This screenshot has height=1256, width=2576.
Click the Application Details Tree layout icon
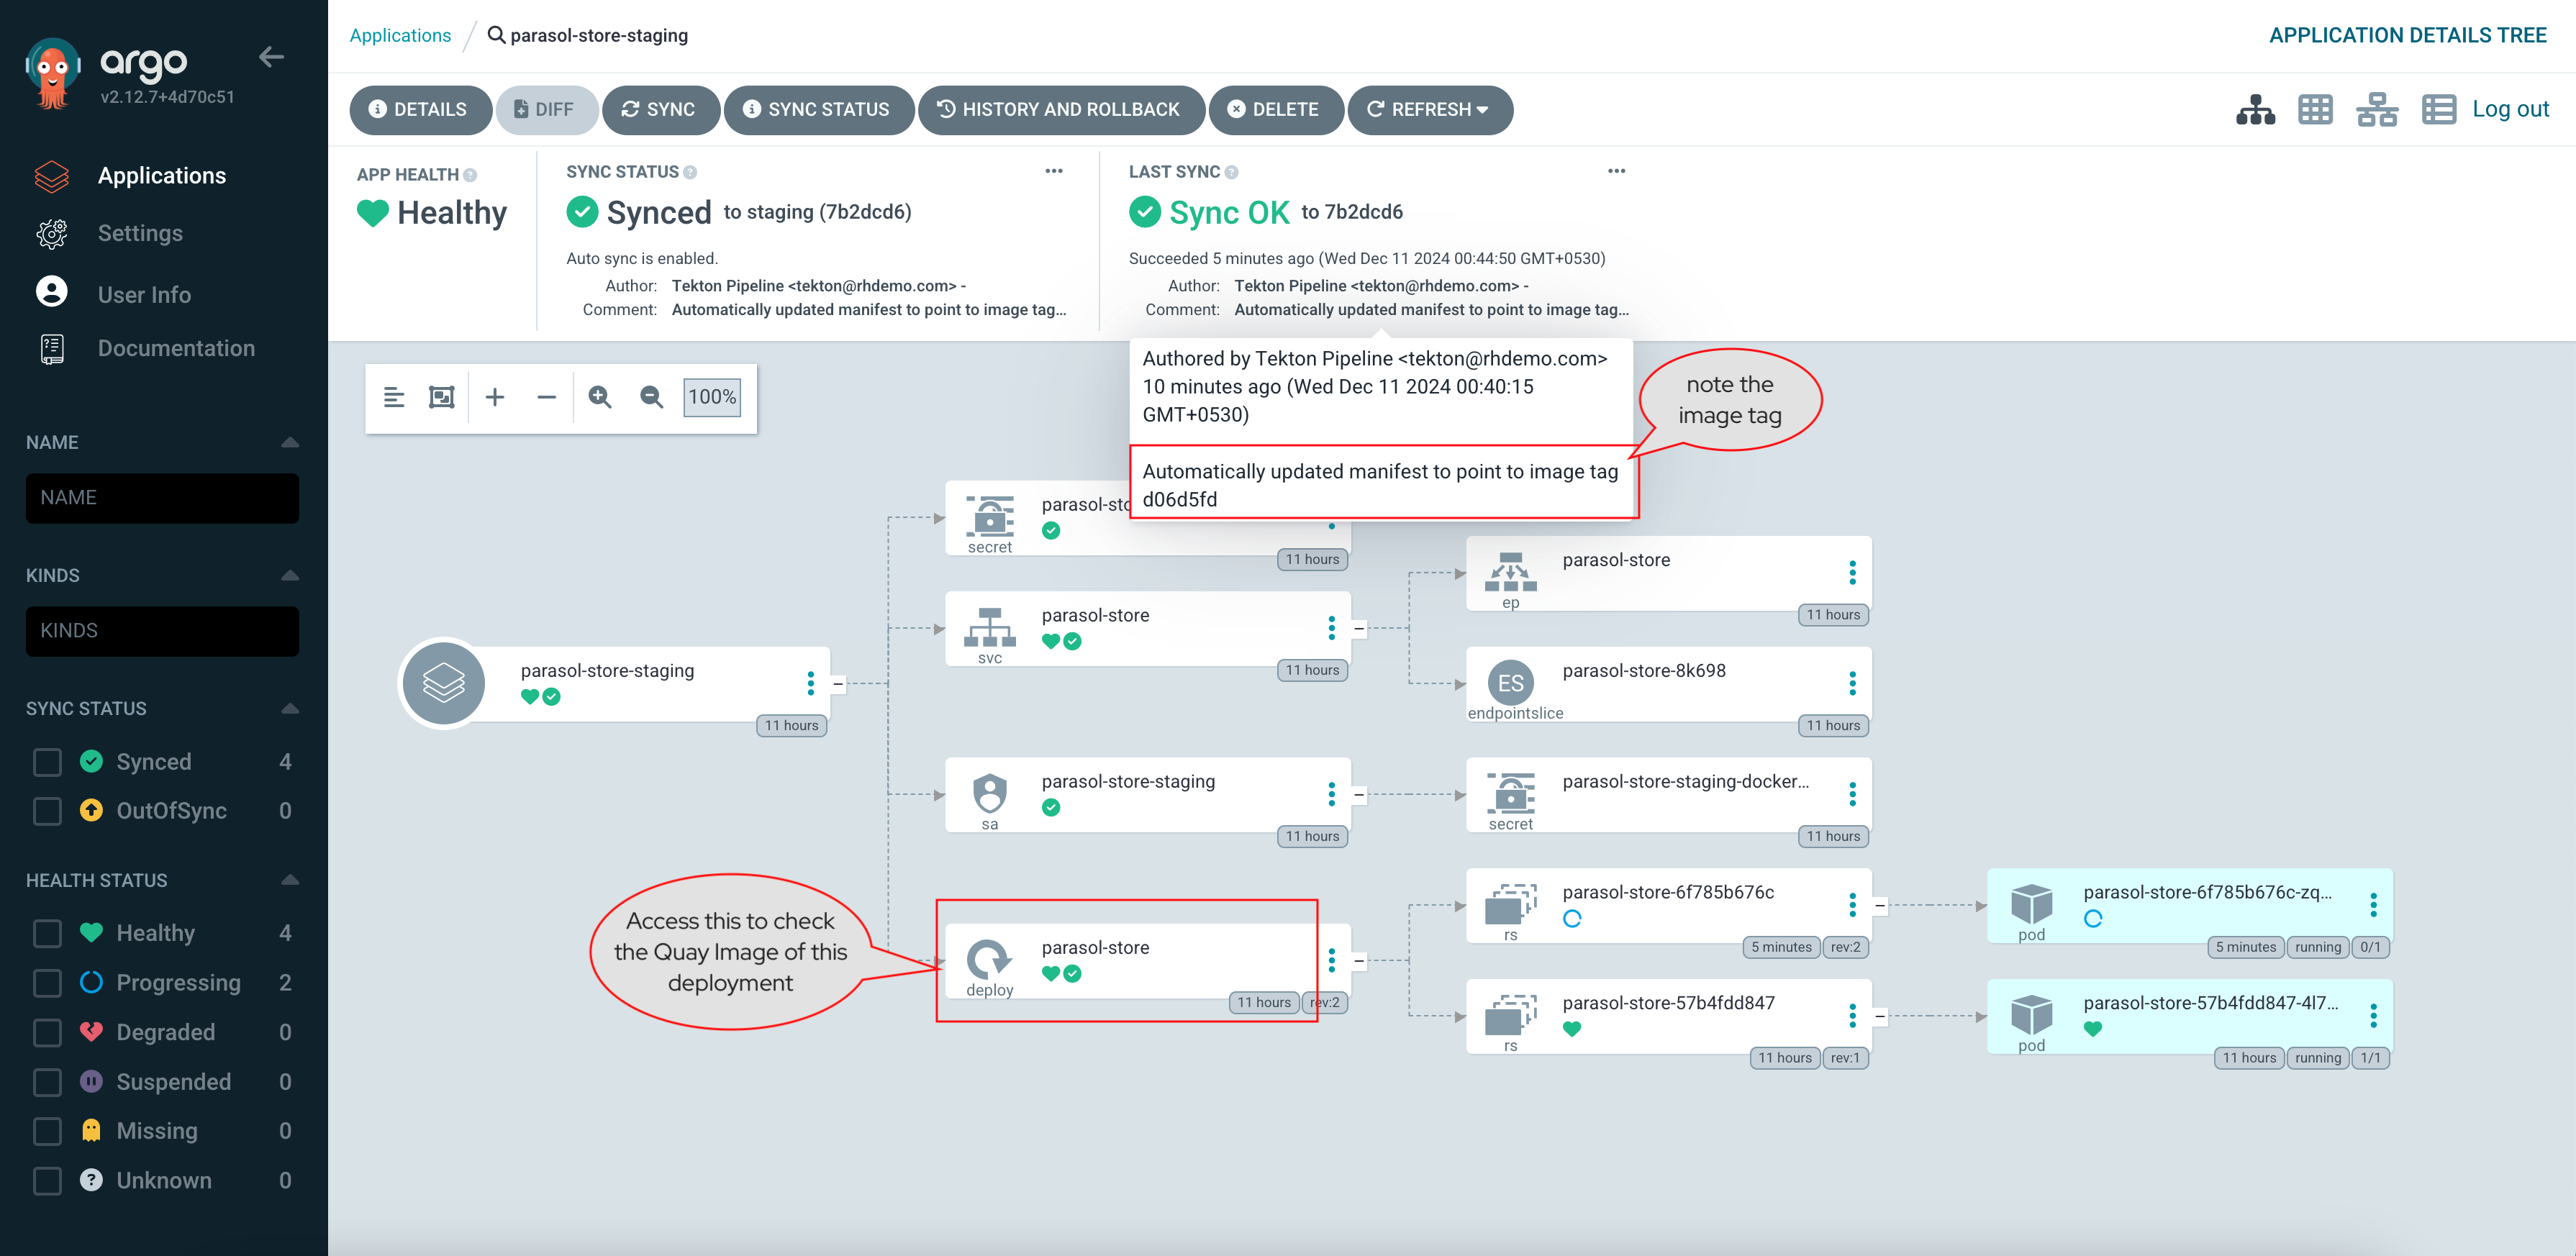2256,110
